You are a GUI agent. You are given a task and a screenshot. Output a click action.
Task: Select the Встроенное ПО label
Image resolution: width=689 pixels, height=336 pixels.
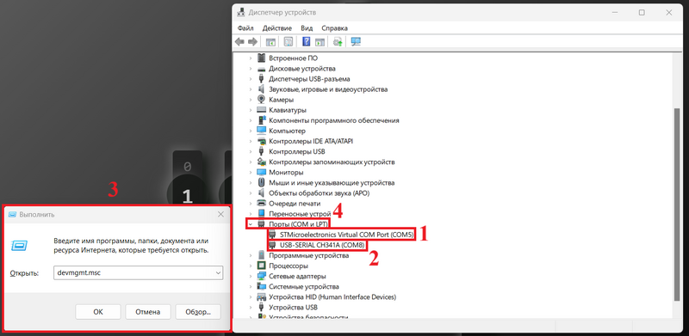click(293, 58)
